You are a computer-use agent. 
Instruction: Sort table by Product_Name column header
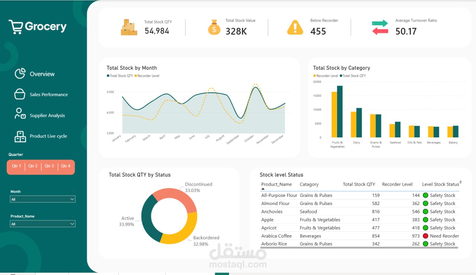276,184
